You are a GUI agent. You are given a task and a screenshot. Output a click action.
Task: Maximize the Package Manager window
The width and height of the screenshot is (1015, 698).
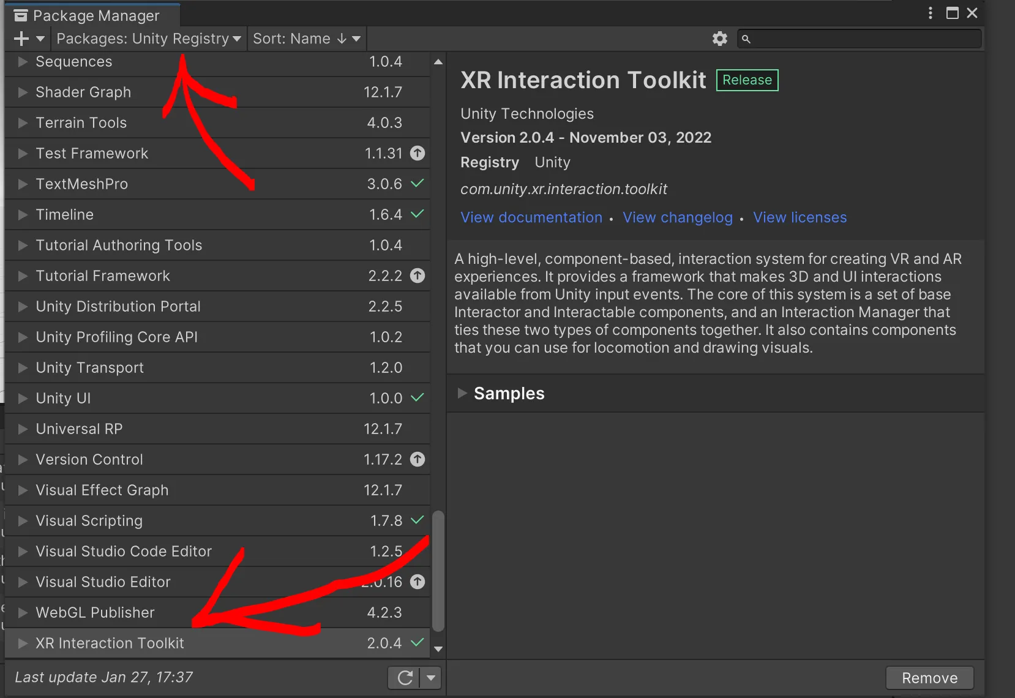(953, 13)
